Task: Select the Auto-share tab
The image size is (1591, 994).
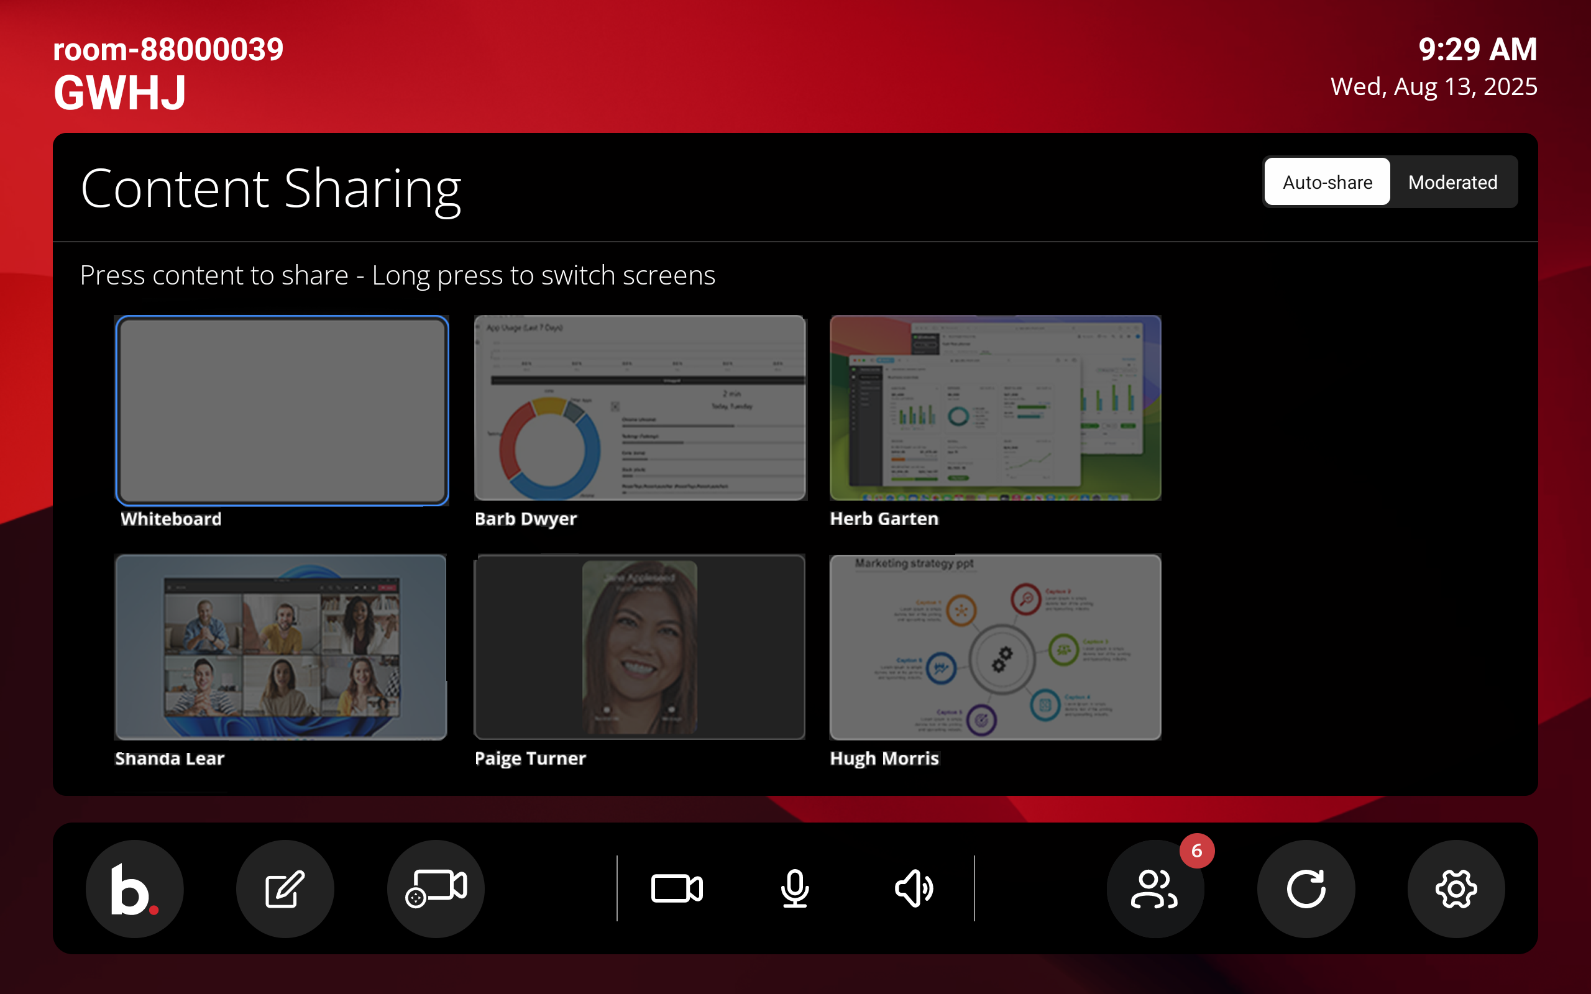Action: point(1327,182)
